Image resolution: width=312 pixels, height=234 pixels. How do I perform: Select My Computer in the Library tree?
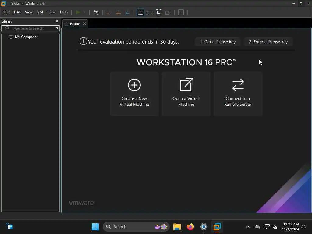[x=26, y=37]
